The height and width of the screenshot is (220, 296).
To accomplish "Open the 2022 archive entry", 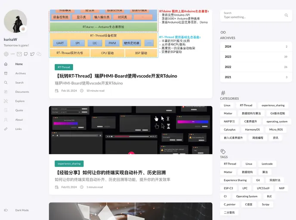I will (256, 67).
